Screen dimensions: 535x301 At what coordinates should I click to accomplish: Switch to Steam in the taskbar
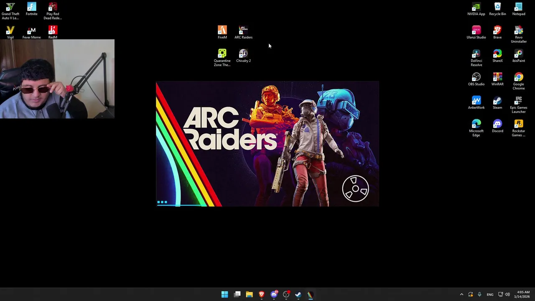click(x=298, y=294)
